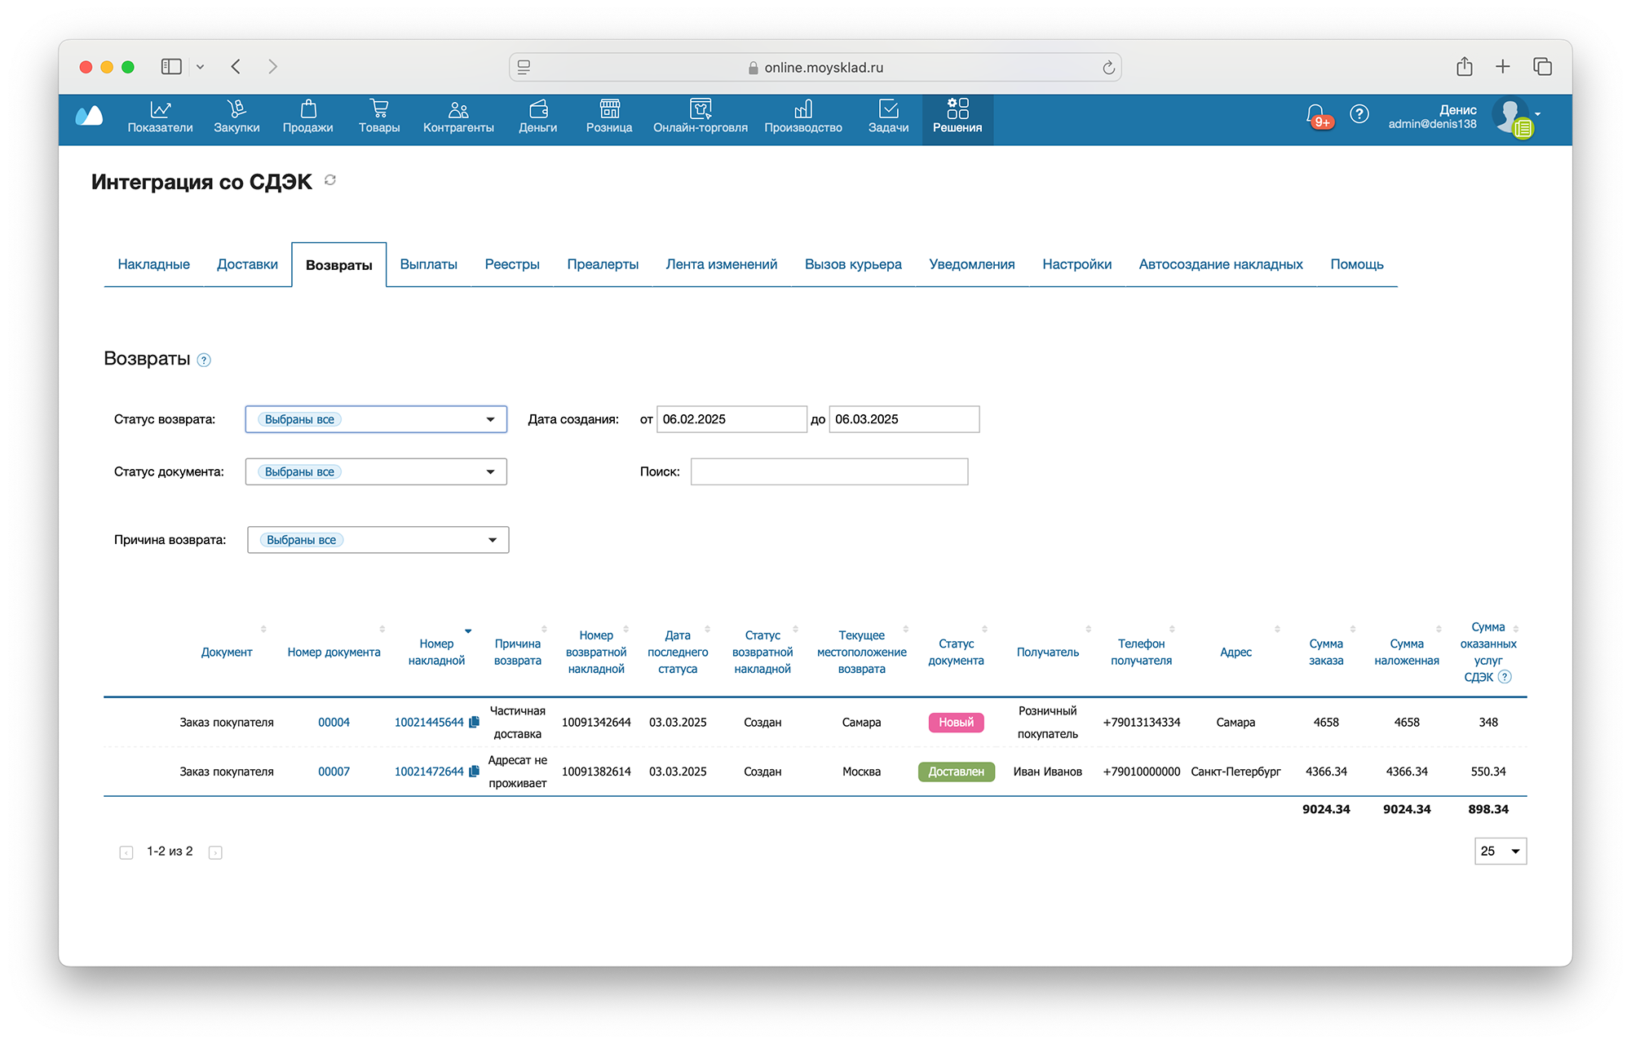Open document number 00007 link

click(x=334, y=772)
